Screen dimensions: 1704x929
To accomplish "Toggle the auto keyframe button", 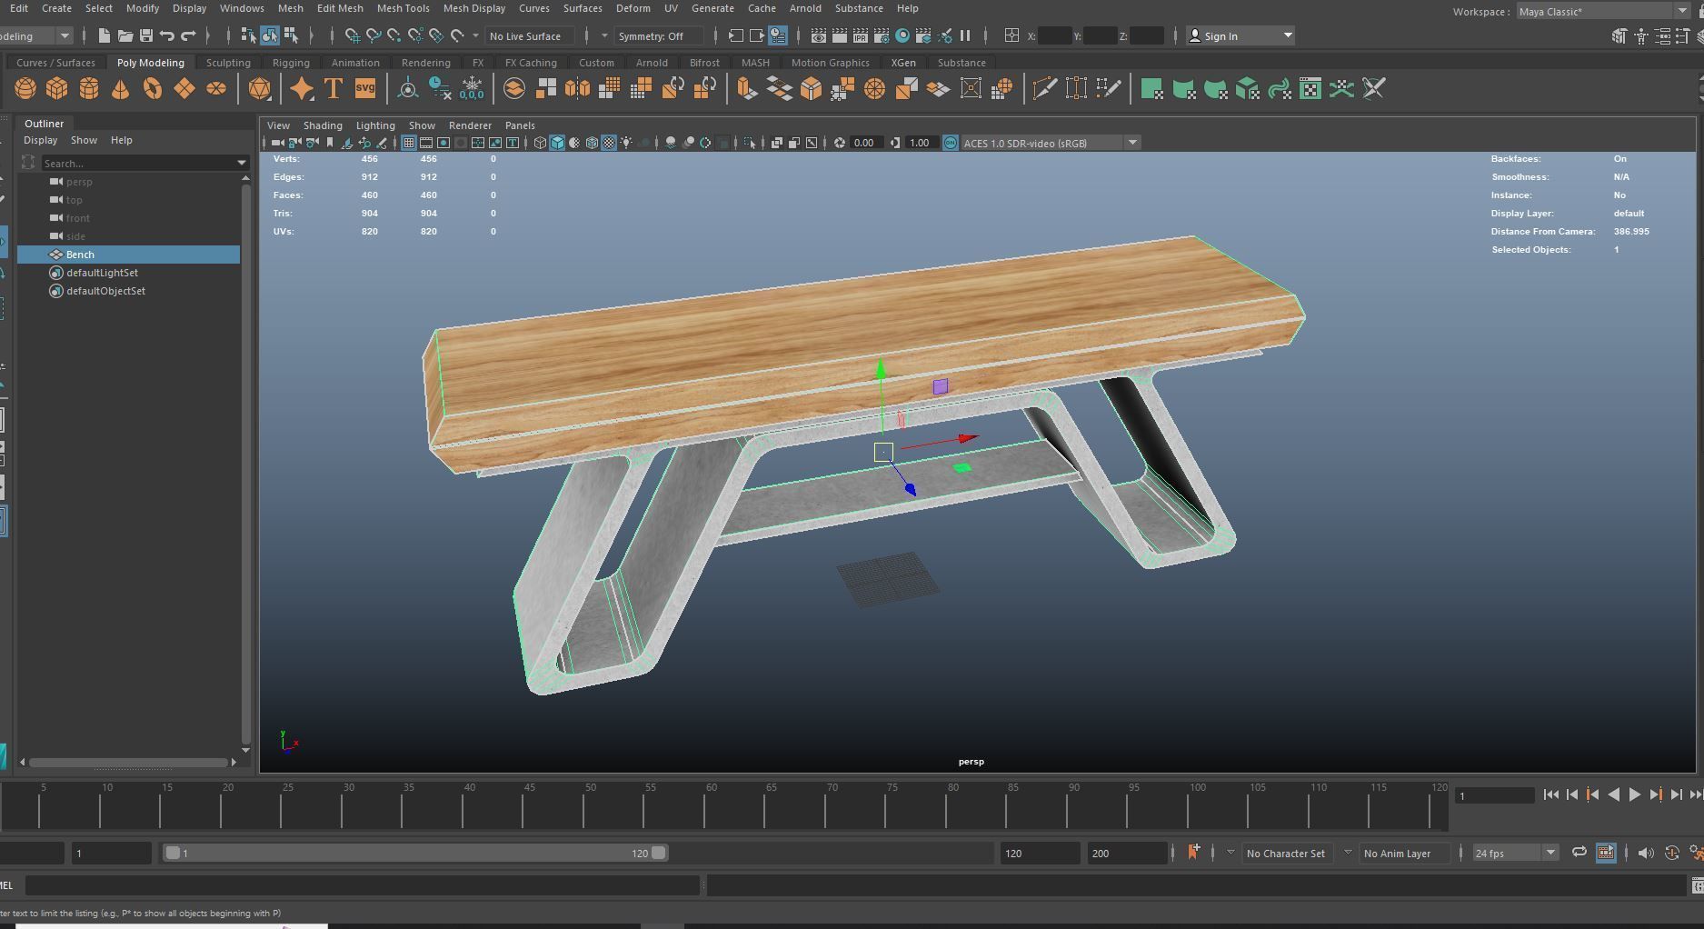I will coord(1671,853).
